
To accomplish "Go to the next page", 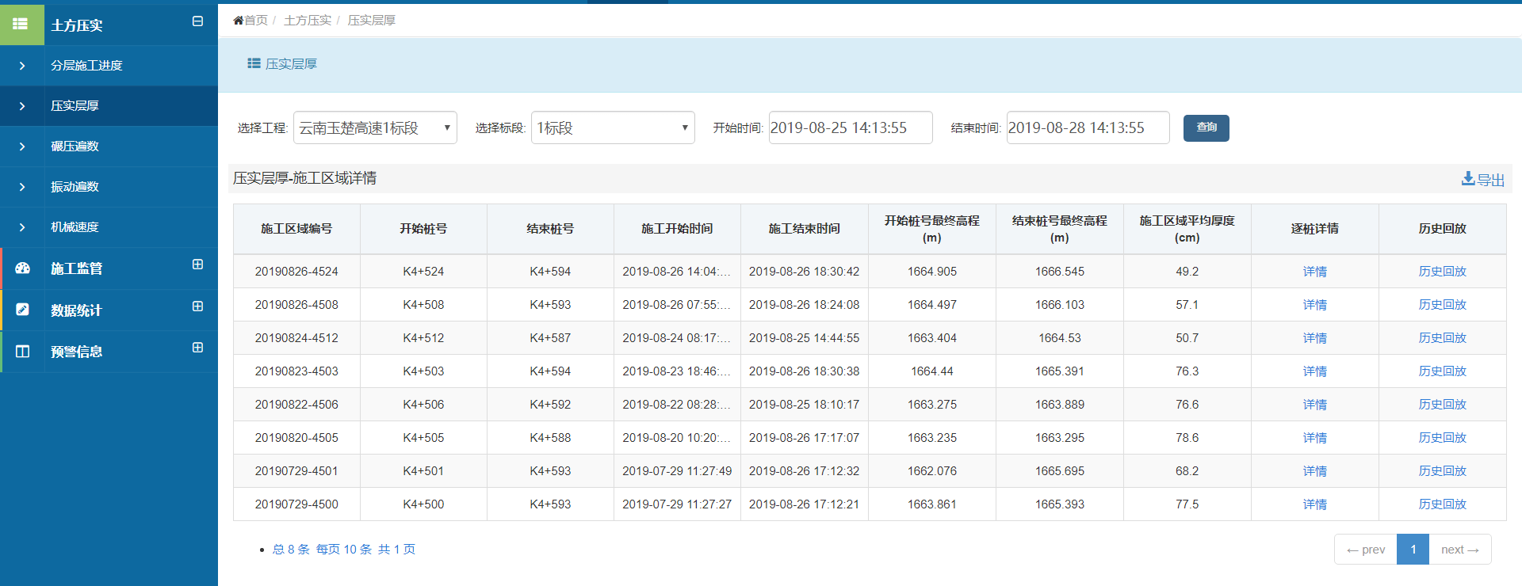I will (1460, 550).
